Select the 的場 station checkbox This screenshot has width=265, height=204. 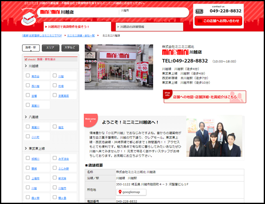55,85
